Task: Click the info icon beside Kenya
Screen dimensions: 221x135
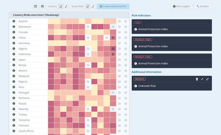Action: point(14,65)
